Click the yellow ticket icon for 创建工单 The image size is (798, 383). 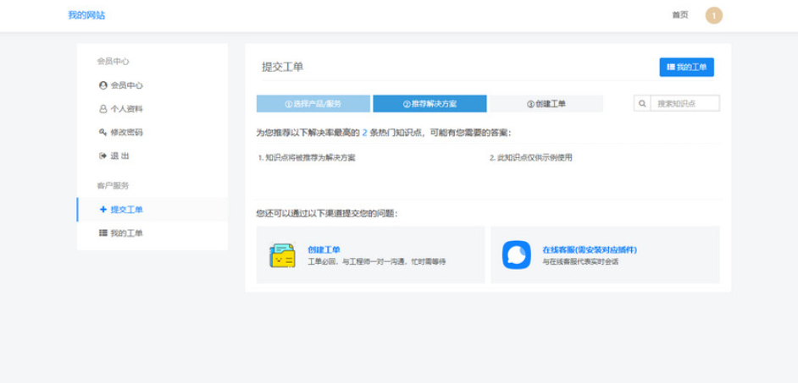pyautogui.click(x=282, y=254)
